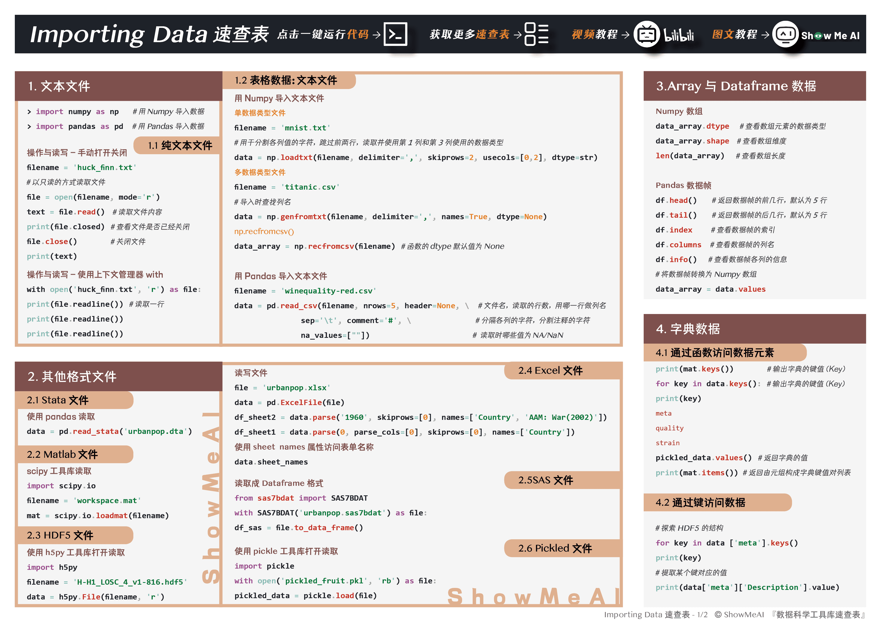Click the 1.2 表格数据:文本文件 heading
Image resolution: width=881 pixels, height=622 pixels.
pos(286,81)
